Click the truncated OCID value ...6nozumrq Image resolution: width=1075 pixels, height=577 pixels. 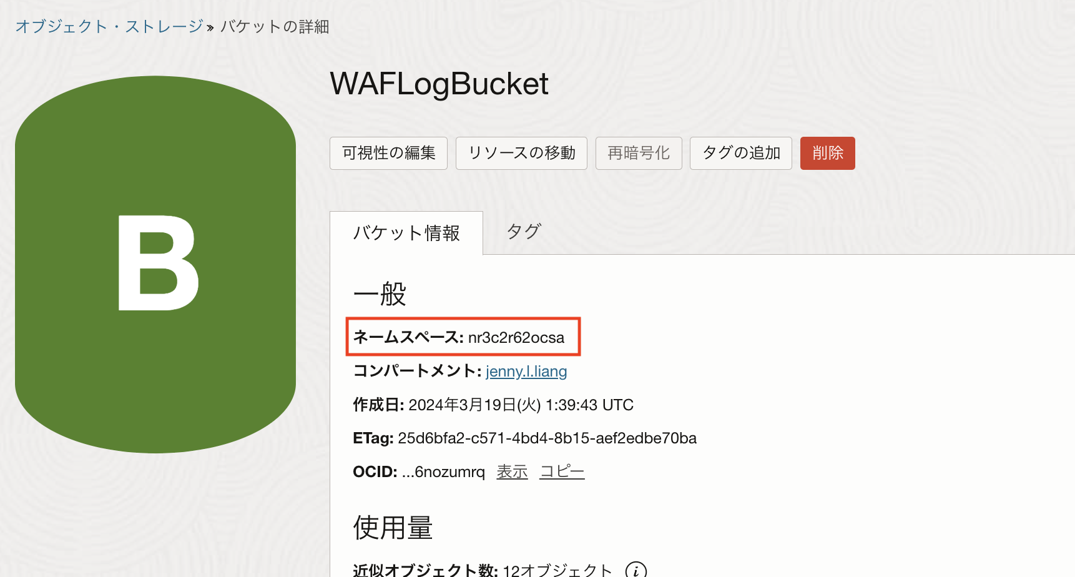(x=444, y=472)
